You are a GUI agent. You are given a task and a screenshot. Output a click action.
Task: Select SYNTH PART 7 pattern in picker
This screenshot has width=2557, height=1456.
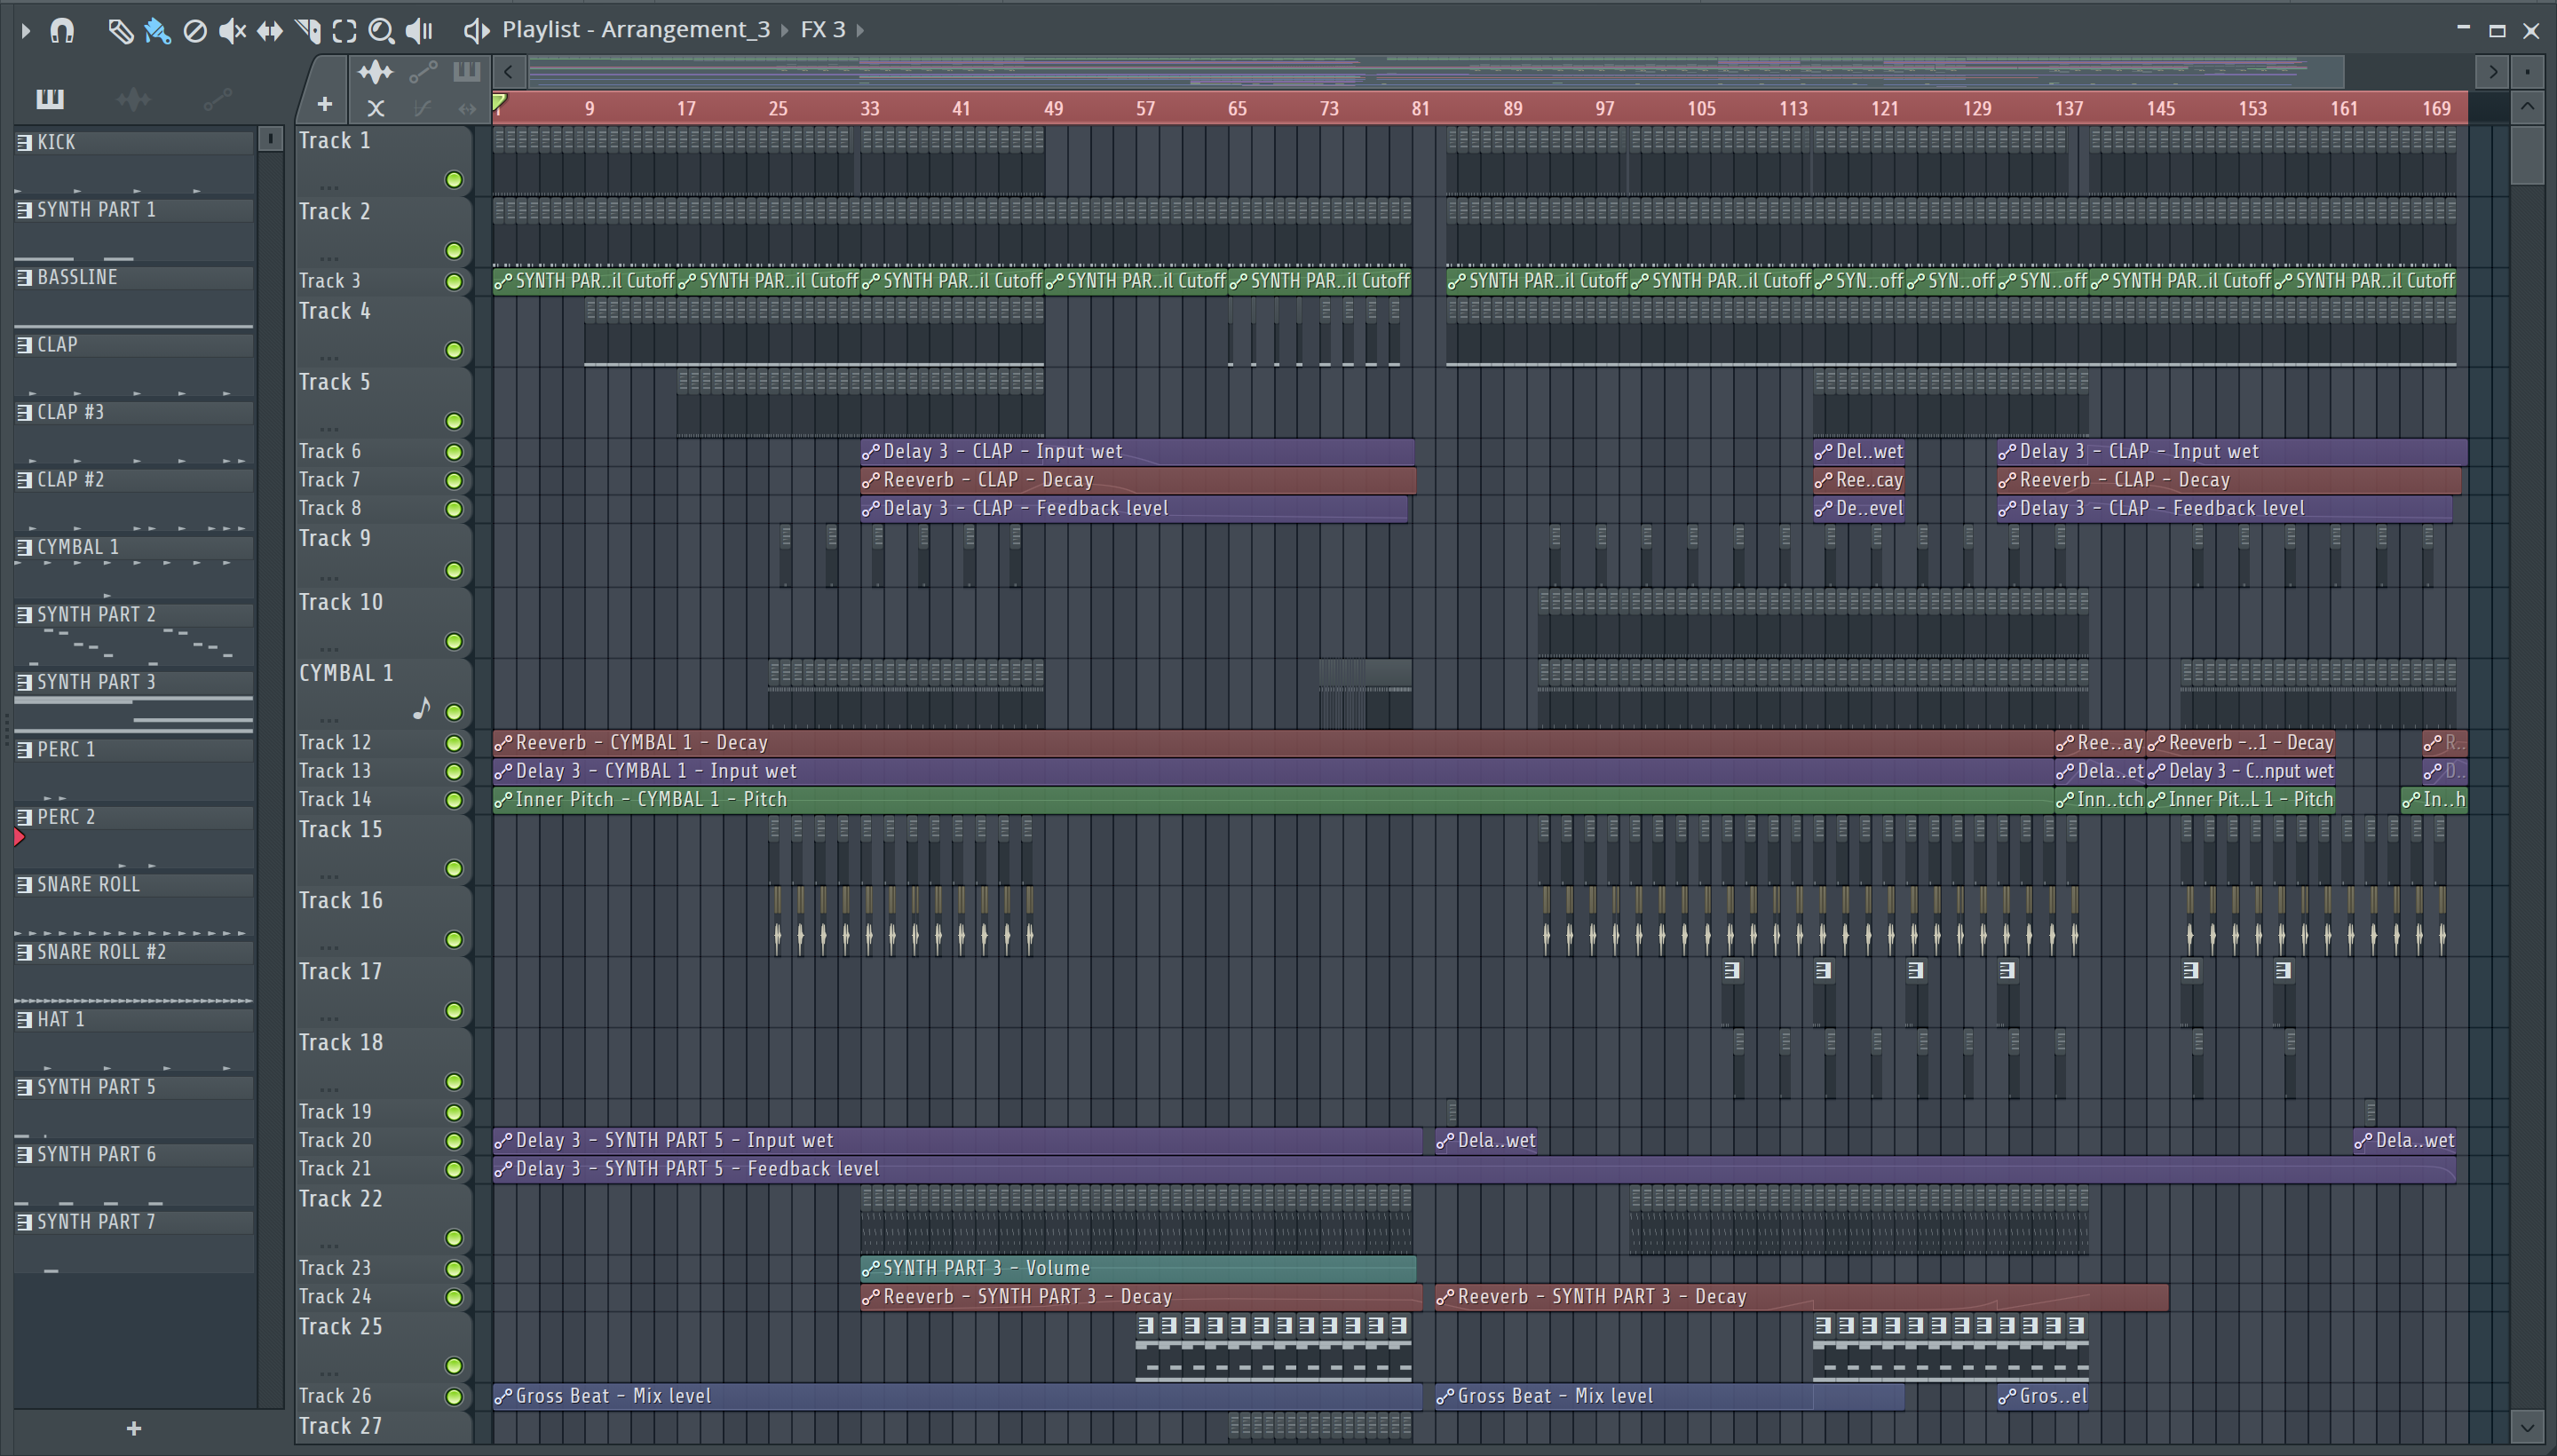[x=133, y=1222]
